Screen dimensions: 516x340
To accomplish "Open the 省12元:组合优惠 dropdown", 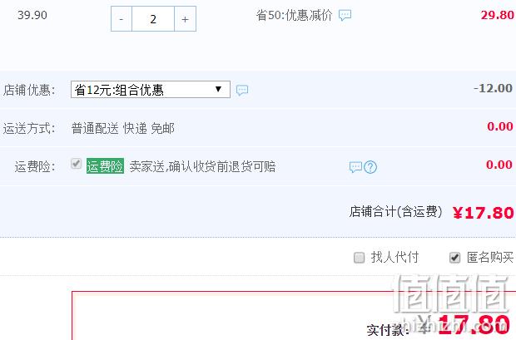I will [x=151, y=90].
